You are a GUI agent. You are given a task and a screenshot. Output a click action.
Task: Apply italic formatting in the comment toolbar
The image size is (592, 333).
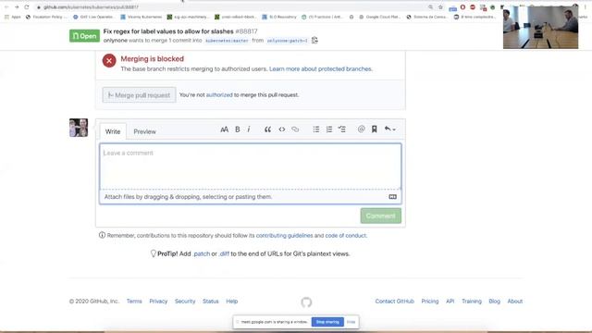click(249, 129)
